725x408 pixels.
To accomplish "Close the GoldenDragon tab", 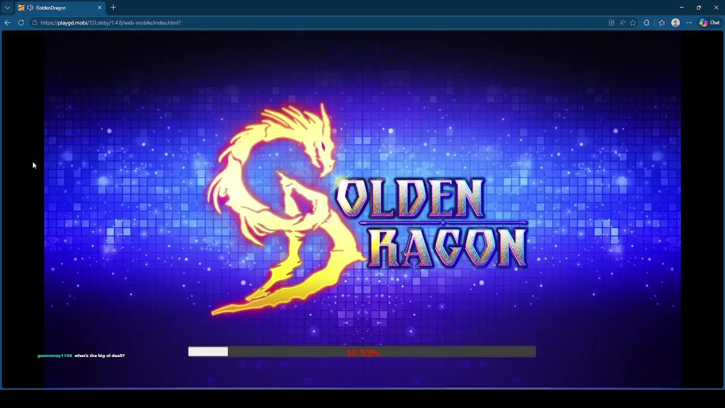I will 100,8.
